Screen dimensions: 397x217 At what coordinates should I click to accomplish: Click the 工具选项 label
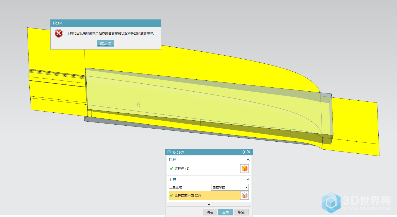[x=176, y=187]
